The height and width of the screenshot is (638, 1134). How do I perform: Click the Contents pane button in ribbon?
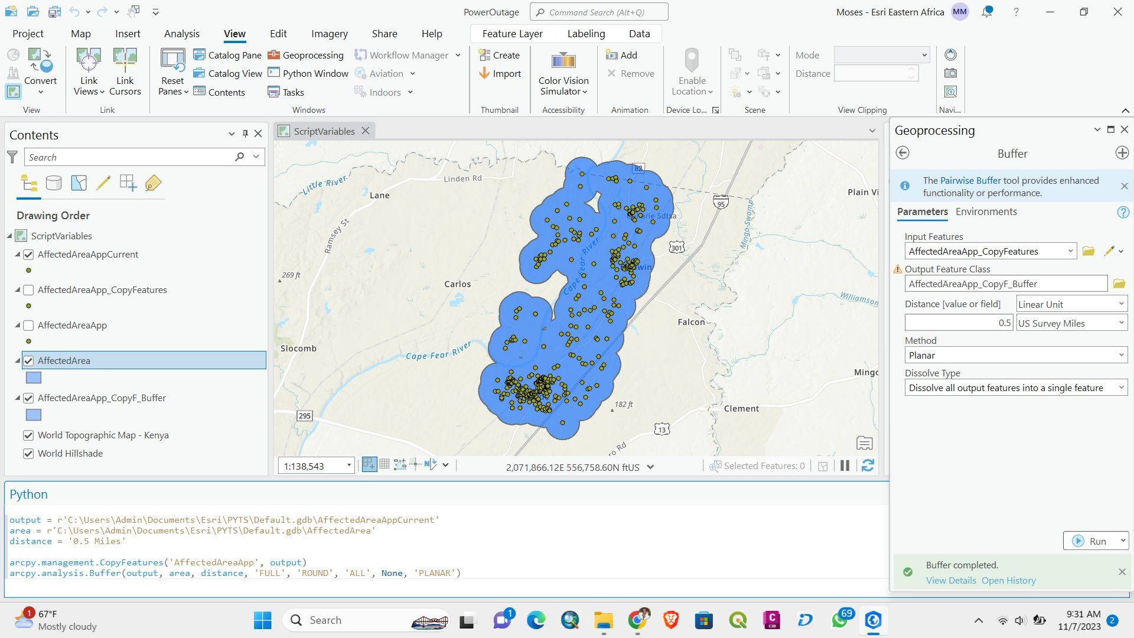point(219,92)
